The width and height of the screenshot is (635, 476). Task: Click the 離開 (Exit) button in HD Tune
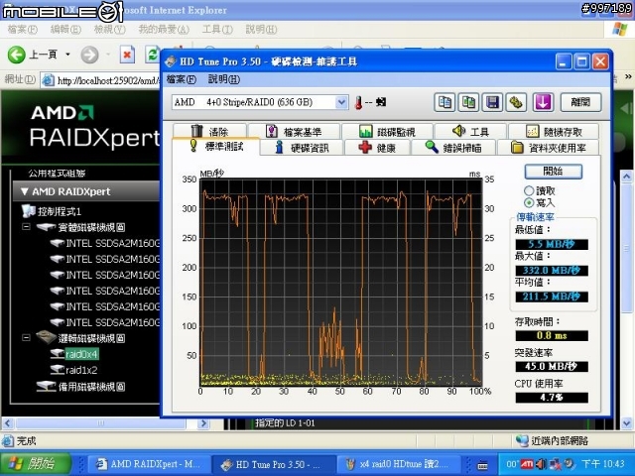(580, 102)
